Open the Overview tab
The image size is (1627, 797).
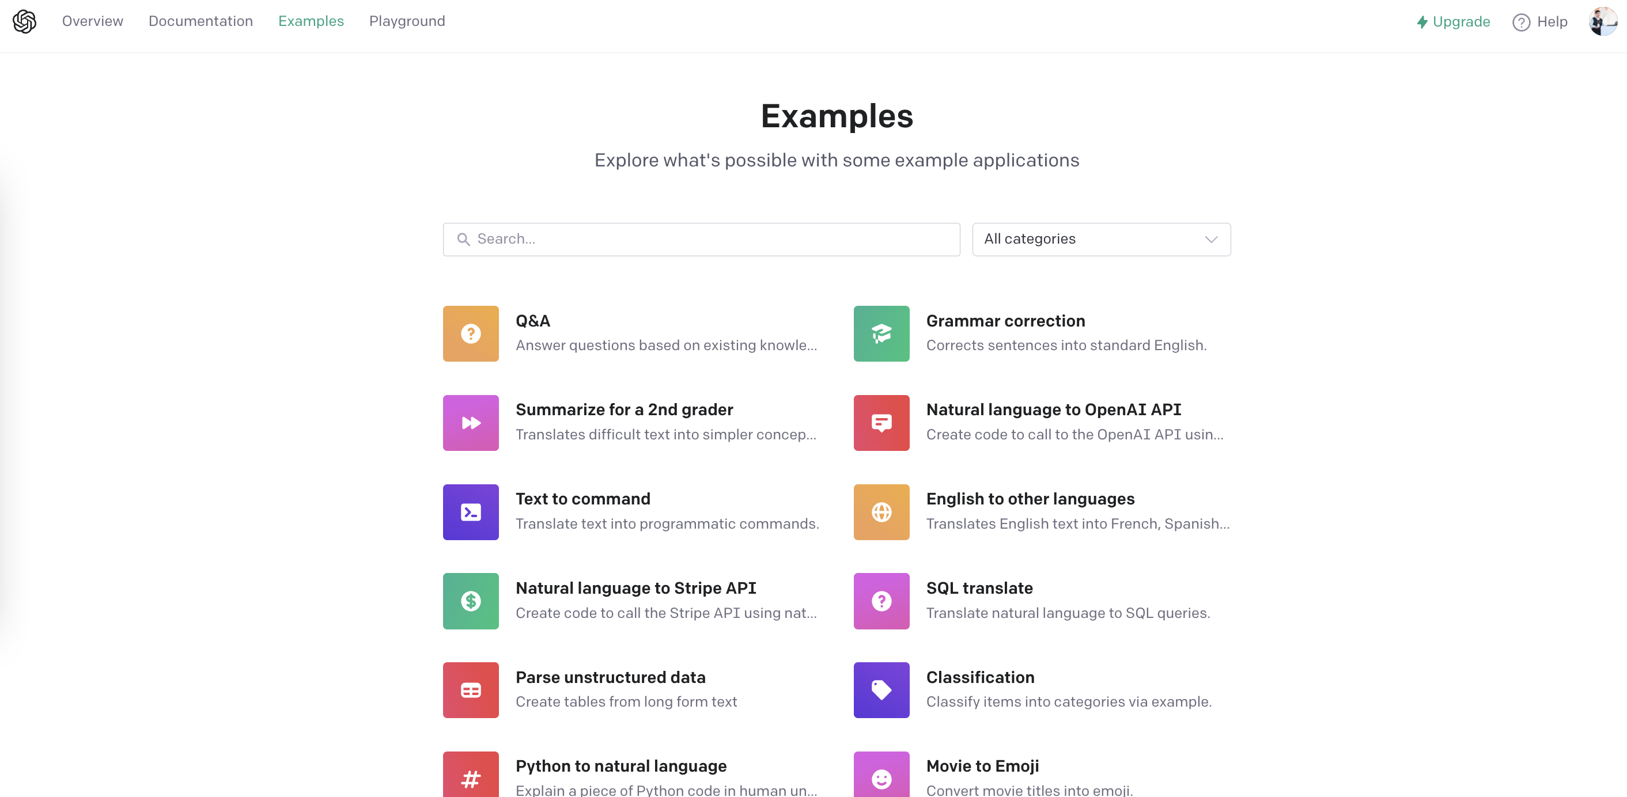point(92,21)
